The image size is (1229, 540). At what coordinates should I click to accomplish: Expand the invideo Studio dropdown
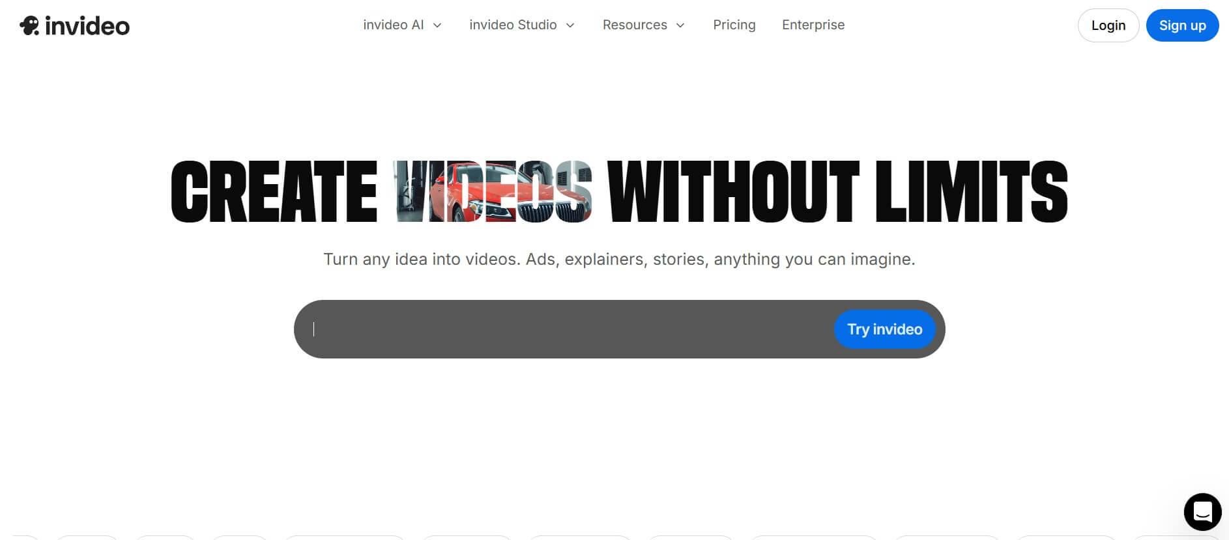522,25
